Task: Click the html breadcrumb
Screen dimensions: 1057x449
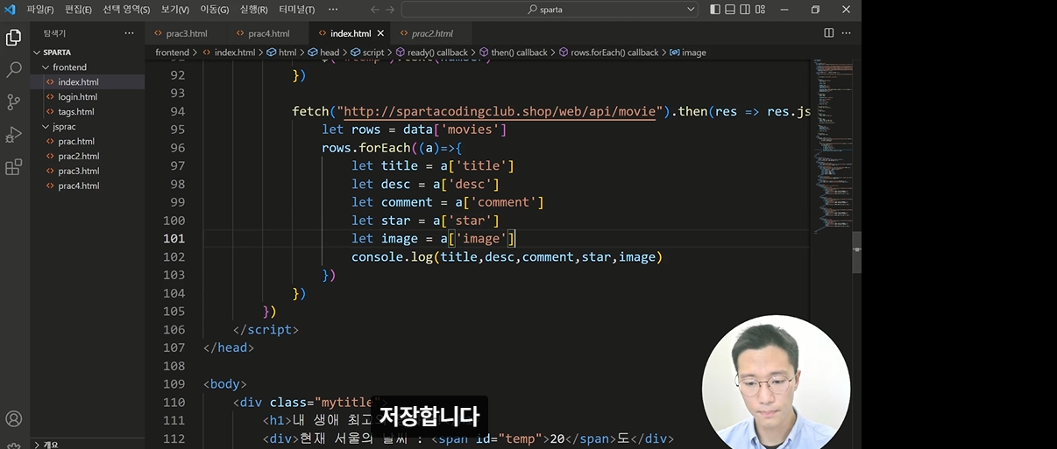Action: pos(281,53)
